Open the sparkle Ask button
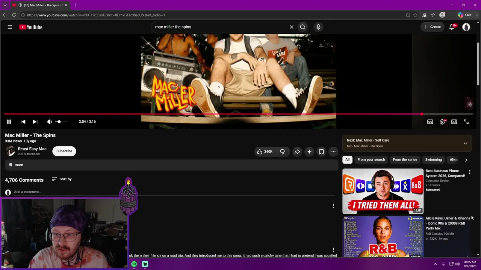 coord(309,151)
